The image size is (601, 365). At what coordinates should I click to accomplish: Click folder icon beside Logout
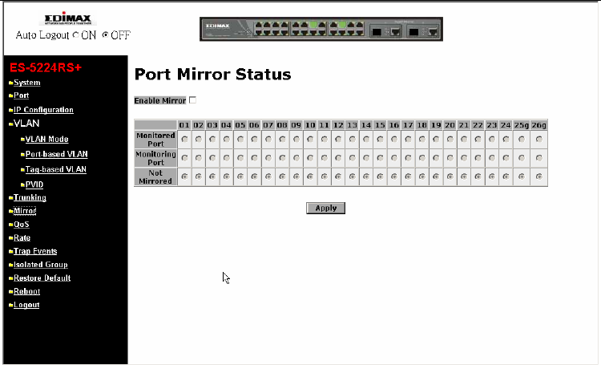coord(10,306)
